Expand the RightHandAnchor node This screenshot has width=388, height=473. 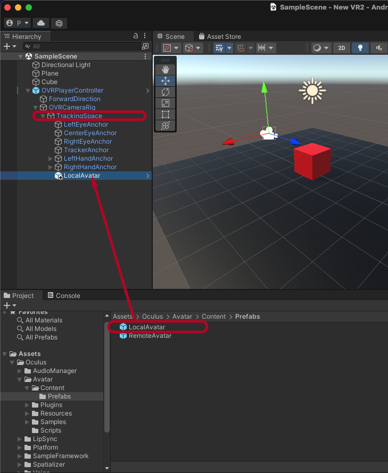(x=51, y=167)
